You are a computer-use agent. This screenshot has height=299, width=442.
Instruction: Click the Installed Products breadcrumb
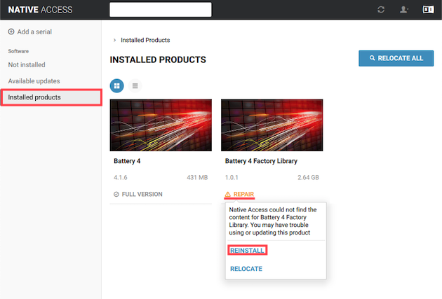click(x=145, y=40)
